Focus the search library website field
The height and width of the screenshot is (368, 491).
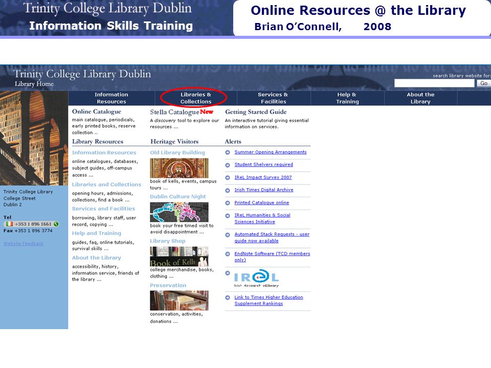[434, 83]
